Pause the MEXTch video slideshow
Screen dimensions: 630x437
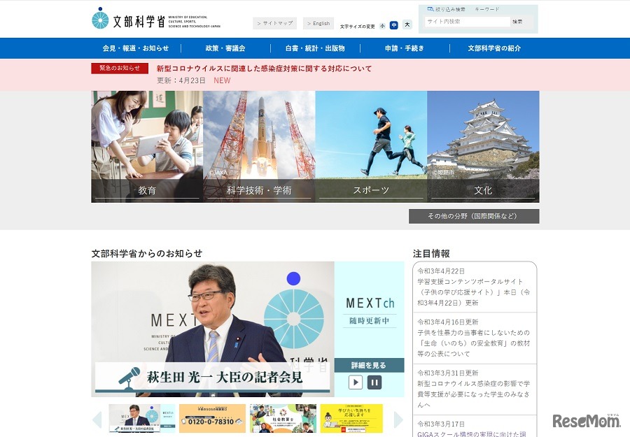[x=376, y=382]
